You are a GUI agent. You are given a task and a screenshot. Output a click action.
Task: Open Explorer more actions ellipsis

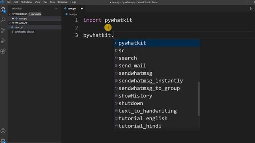[56, 8]
